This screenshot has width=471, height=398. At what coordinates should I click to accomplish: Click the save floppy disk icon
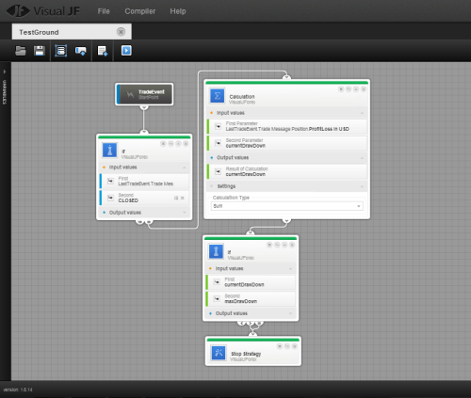40,51
